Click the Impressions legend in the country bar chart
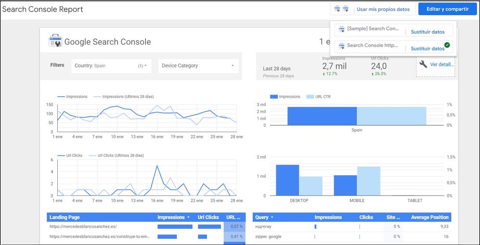Image resolution: width=480 pixels, height=245 pixels. (285, 97)
